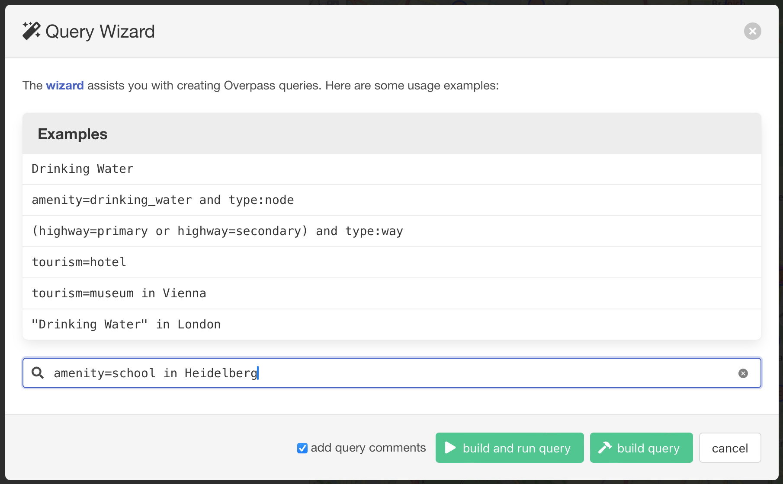This screenshot has width=783, height=484.
Task: Focus the query text input field
Action: coord(389,373)
